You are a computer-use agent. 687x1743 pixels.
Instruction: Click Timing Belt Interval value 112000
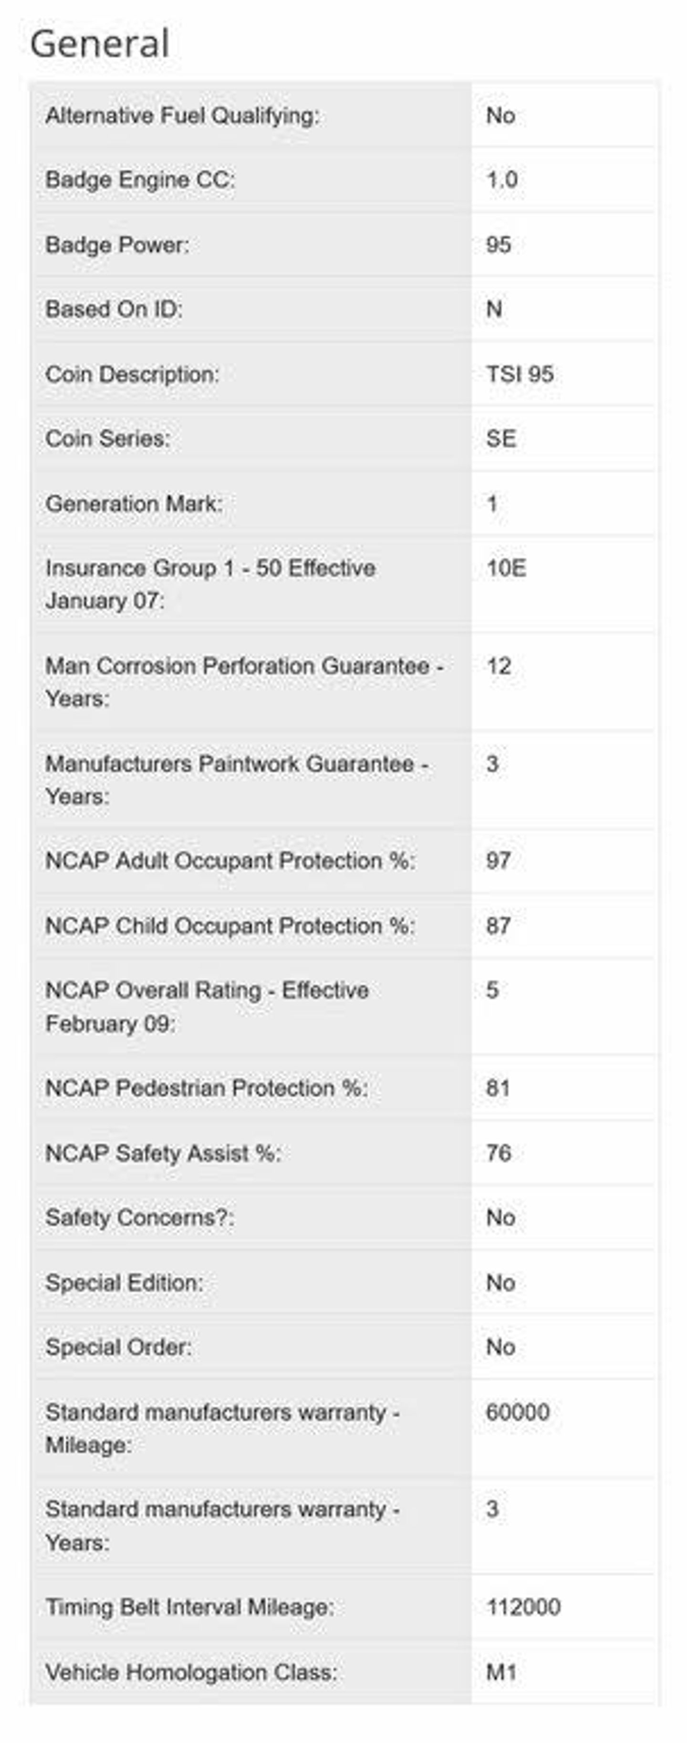click(523, 1607)
